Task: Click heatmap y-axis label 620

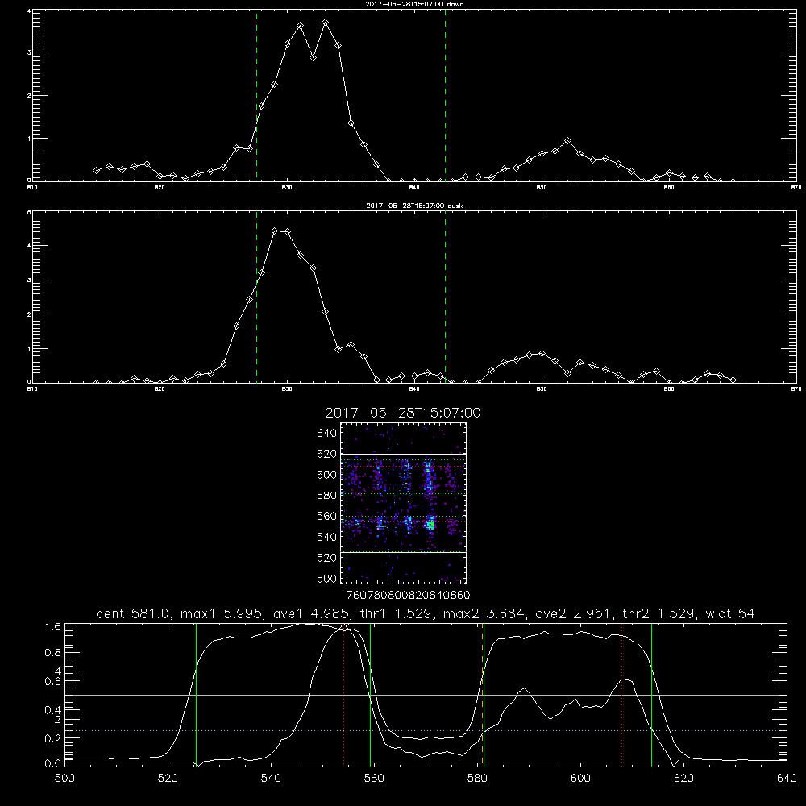Action: pyautogui.click(x=327, y=454)
